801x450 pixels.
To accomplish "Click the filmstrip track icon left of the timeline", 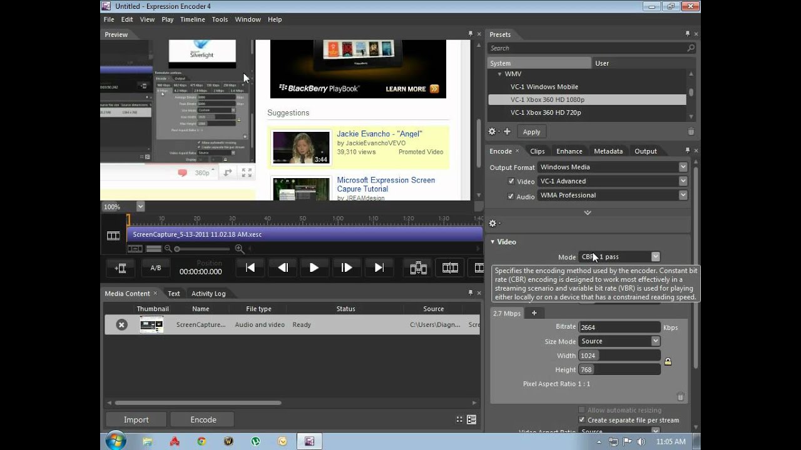I will [x=113, y=236].
